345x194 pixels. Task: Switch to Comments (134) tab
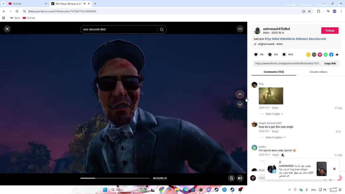(274, 72)
